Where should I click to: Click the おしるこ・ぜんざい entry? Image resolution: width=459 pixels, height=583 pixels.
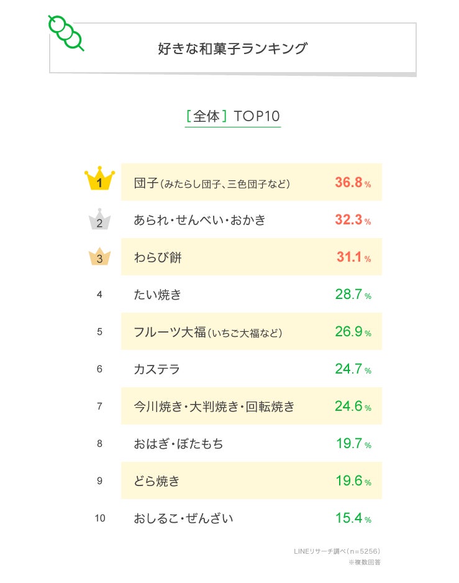pos(183,518)
